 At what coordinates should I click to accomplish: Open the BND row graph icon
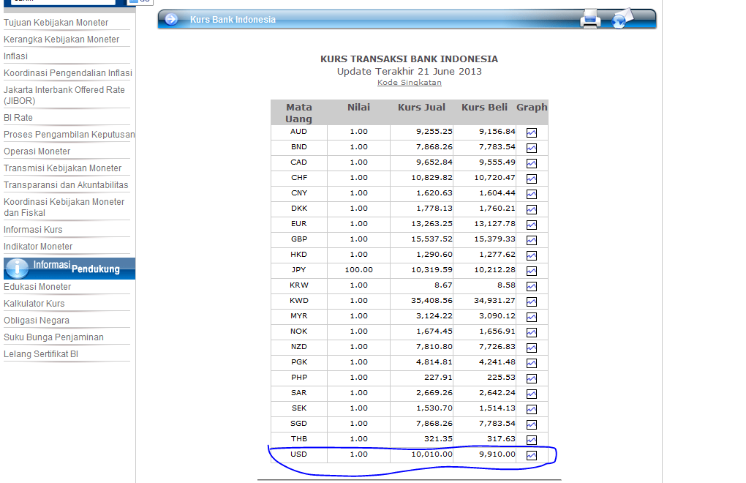(532, 148)
